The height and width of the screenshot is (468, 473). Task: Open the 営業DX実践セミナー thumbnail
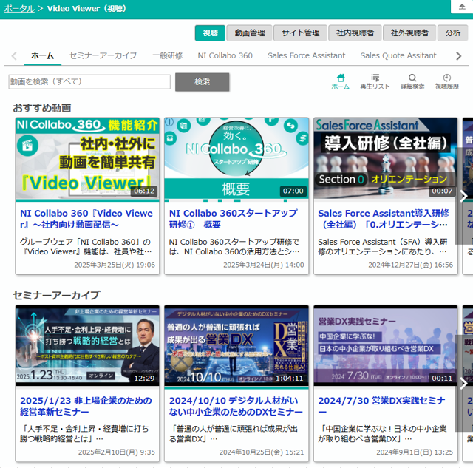click(x=386, y=346)
